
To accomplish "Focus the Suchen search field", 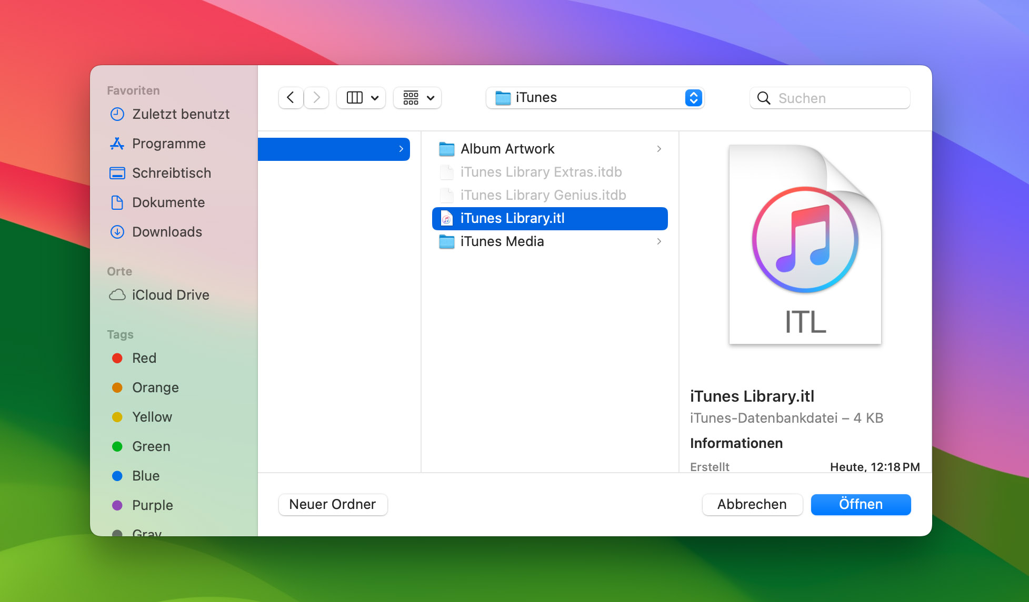I will [x=830, y=98].
